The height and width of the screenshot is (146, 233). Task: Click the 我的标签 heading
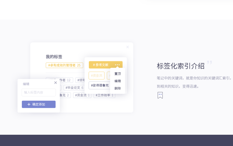coord(54,57)
